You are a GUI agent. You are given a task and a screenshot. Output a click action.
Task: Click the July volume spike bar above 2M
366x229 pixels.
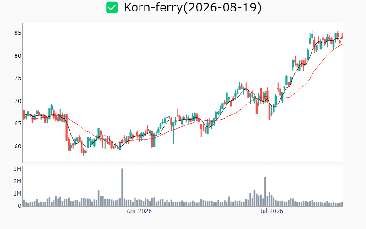click(265, 191)
